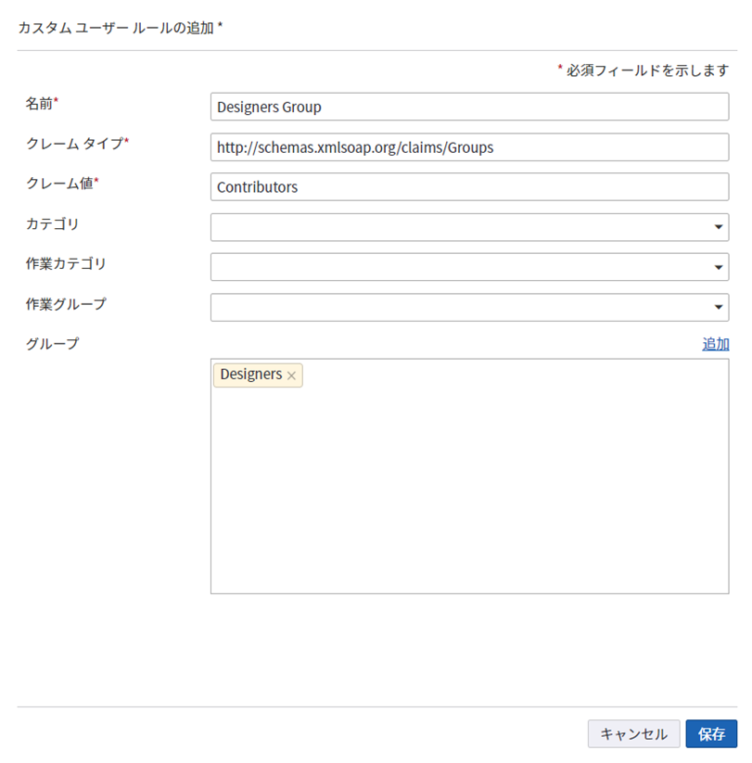
Task: Save the rule with the 保存 button
Action: (711, 733)
